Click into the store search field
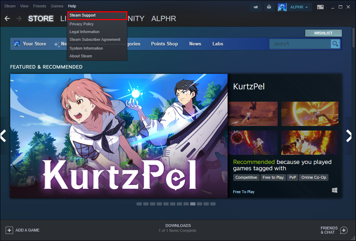Screen dimensions: 356x241 300,44
